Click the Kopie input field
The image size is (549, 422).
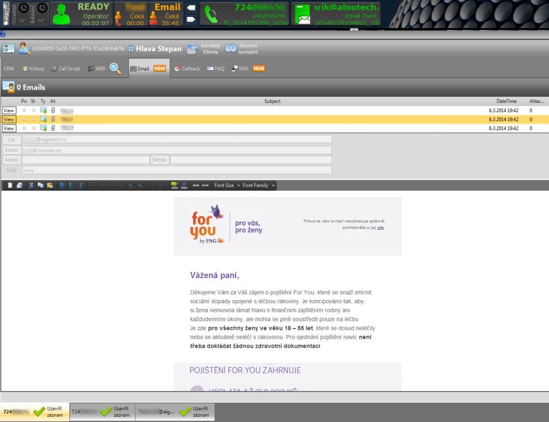coord(86,160)
